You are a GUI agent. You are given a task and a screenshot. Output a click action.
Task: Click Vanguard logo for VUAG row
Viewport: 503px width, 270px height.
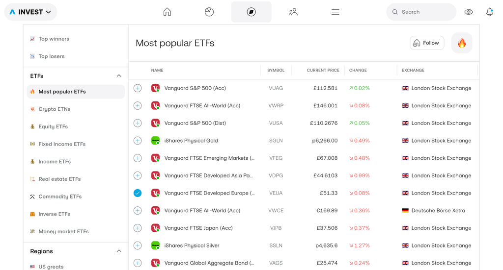[x=155, y=88]
